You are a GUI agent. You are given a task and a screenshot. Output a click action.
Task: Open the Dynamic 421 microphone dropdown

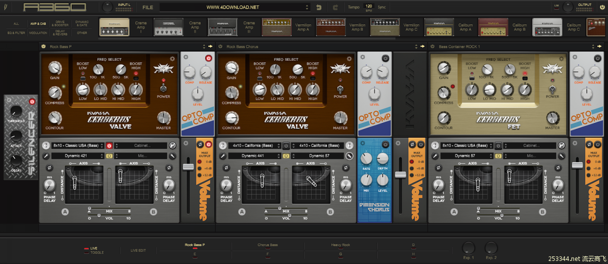coord(78,156)
